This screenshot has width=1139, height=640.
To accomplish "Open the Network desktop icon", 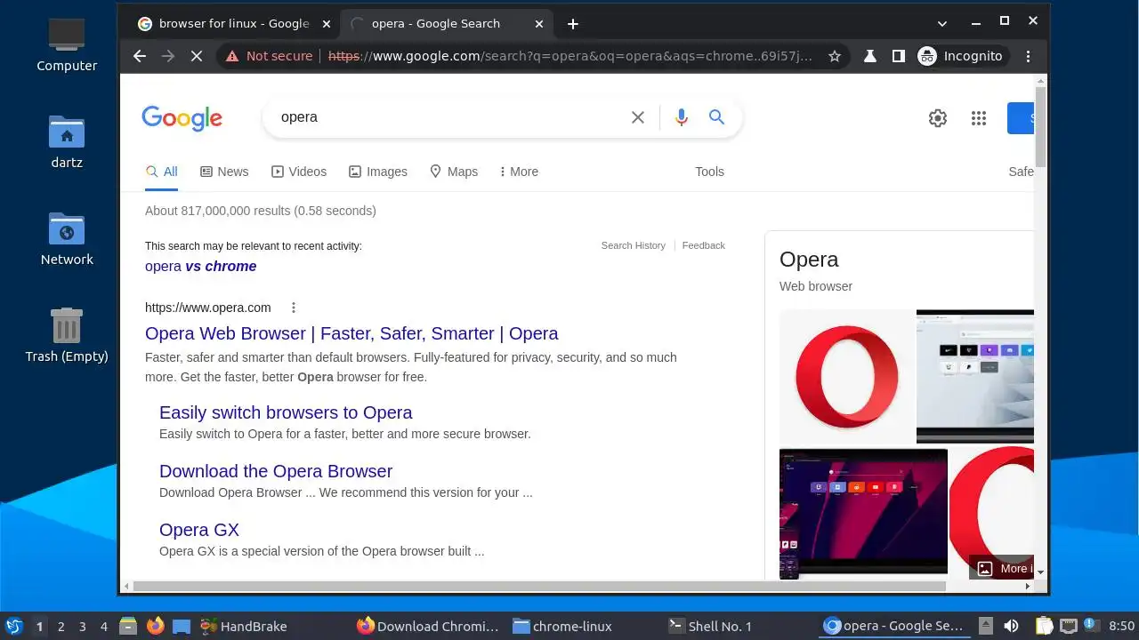I will 67,238.
